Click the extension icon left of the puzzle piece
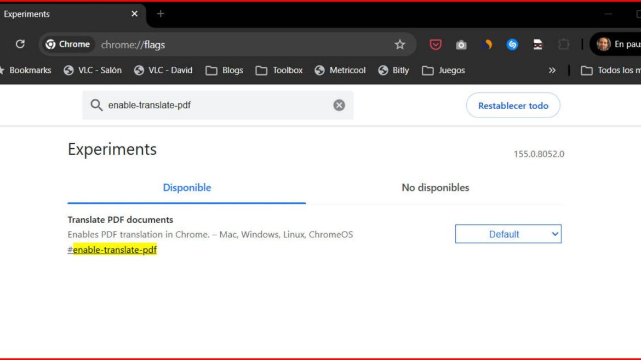641x360 pixels. pos(537,44)
